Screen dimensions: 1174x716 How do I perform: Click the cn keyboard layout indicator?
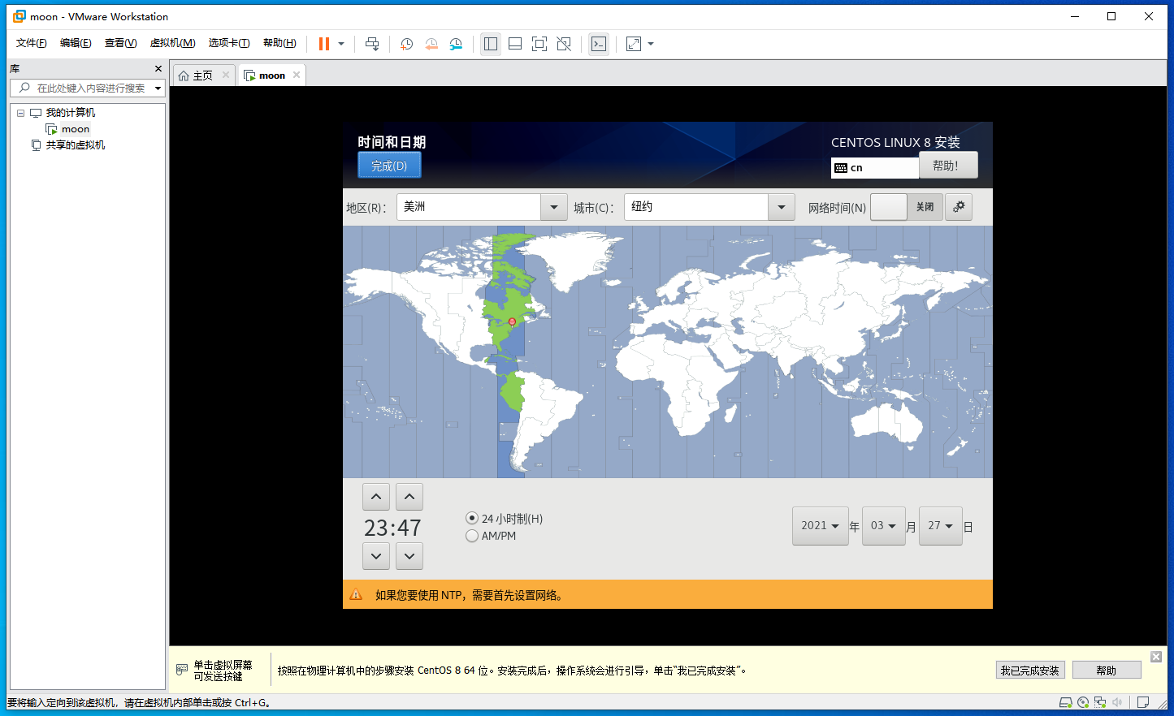click(875, 167)
